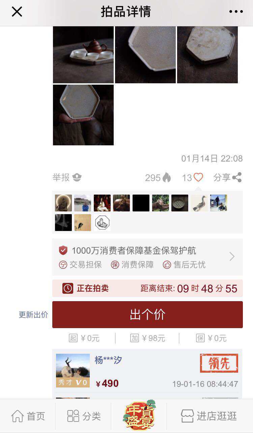Open the 分类 categories tab

click(84, 416)
